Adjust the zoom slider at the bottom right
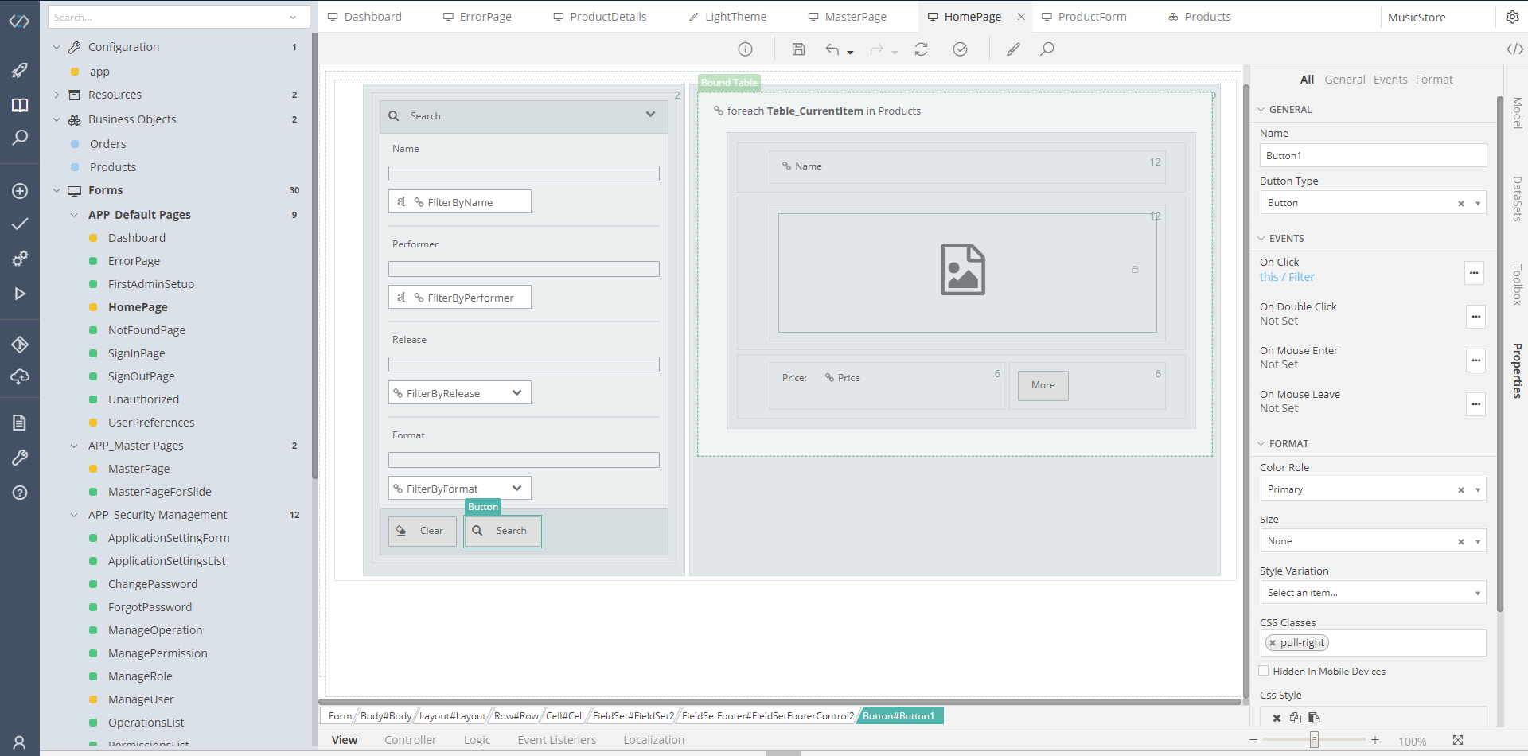 [x=1314, y=740]
